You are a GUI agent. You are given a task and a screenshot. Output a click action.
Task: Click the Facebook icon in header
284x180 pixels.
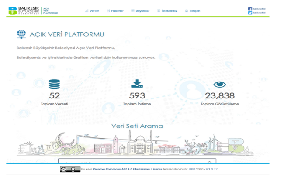pyautogui.click(x=250, y=9)
